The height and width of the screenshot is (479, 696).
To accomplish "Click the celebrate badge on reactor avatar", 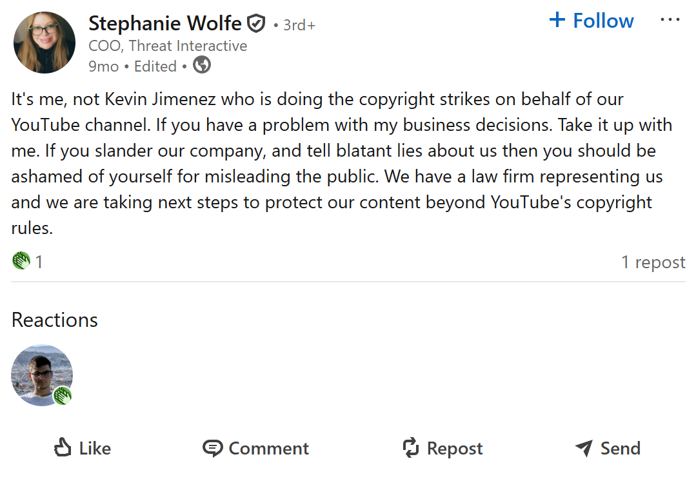I will coord(63,396).
